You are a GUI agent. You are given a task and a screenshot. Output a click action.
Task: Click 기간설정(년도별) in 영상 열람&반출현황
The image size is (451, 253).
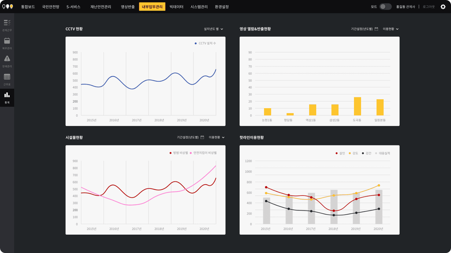(x=362, y=29)
